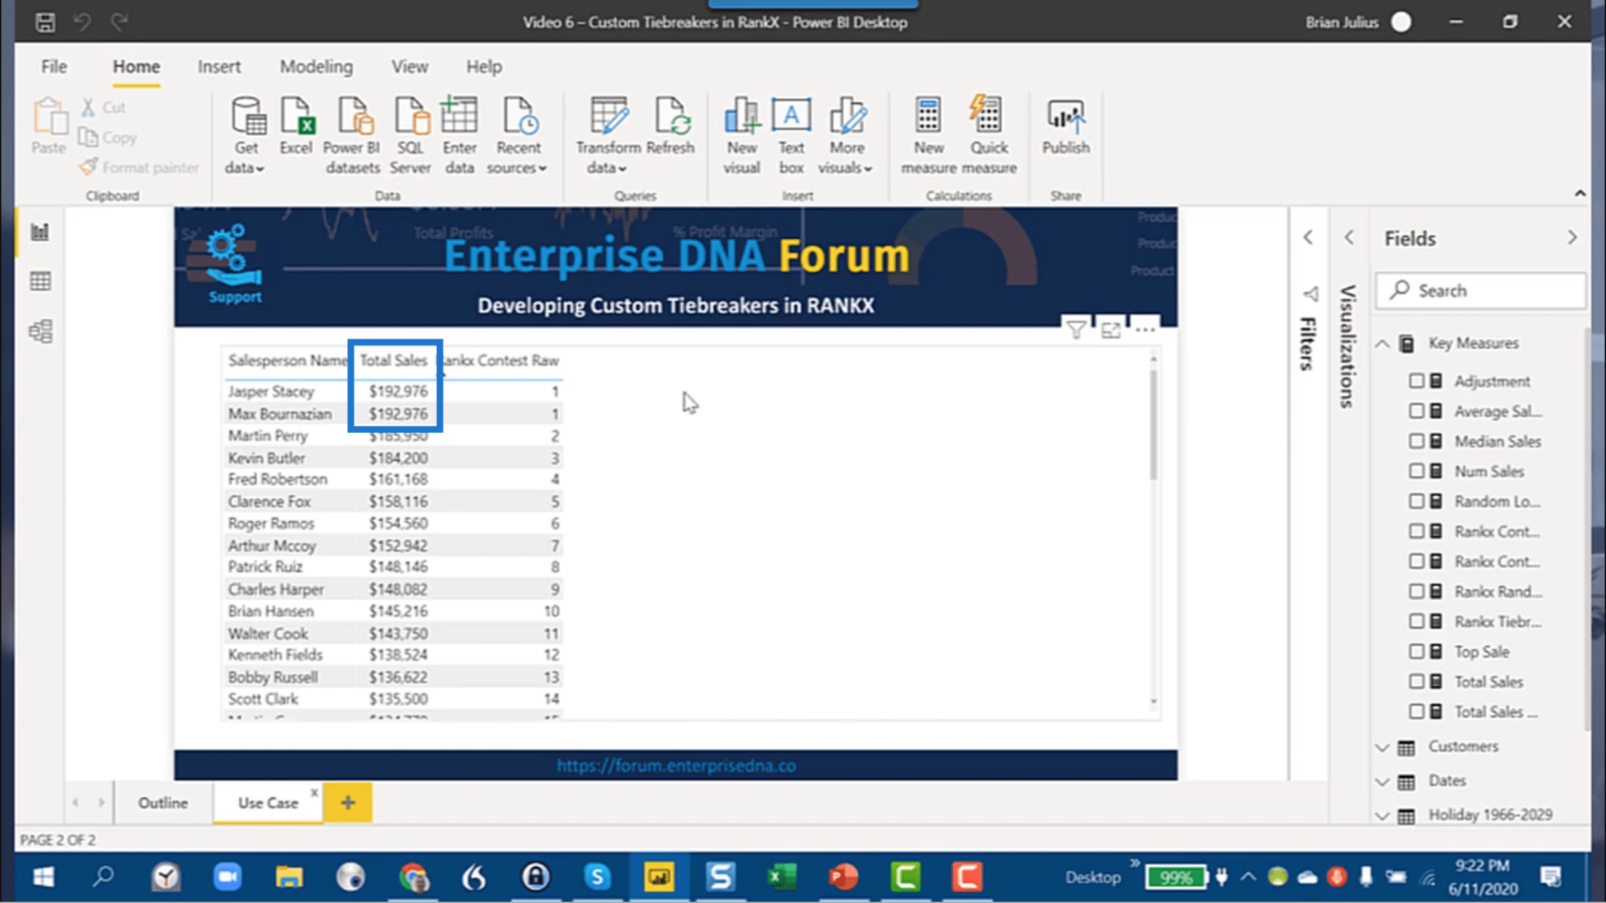This screenshot has height=903, width=1606.
Task: Click the Windows Start button
Action: (44, 876)
